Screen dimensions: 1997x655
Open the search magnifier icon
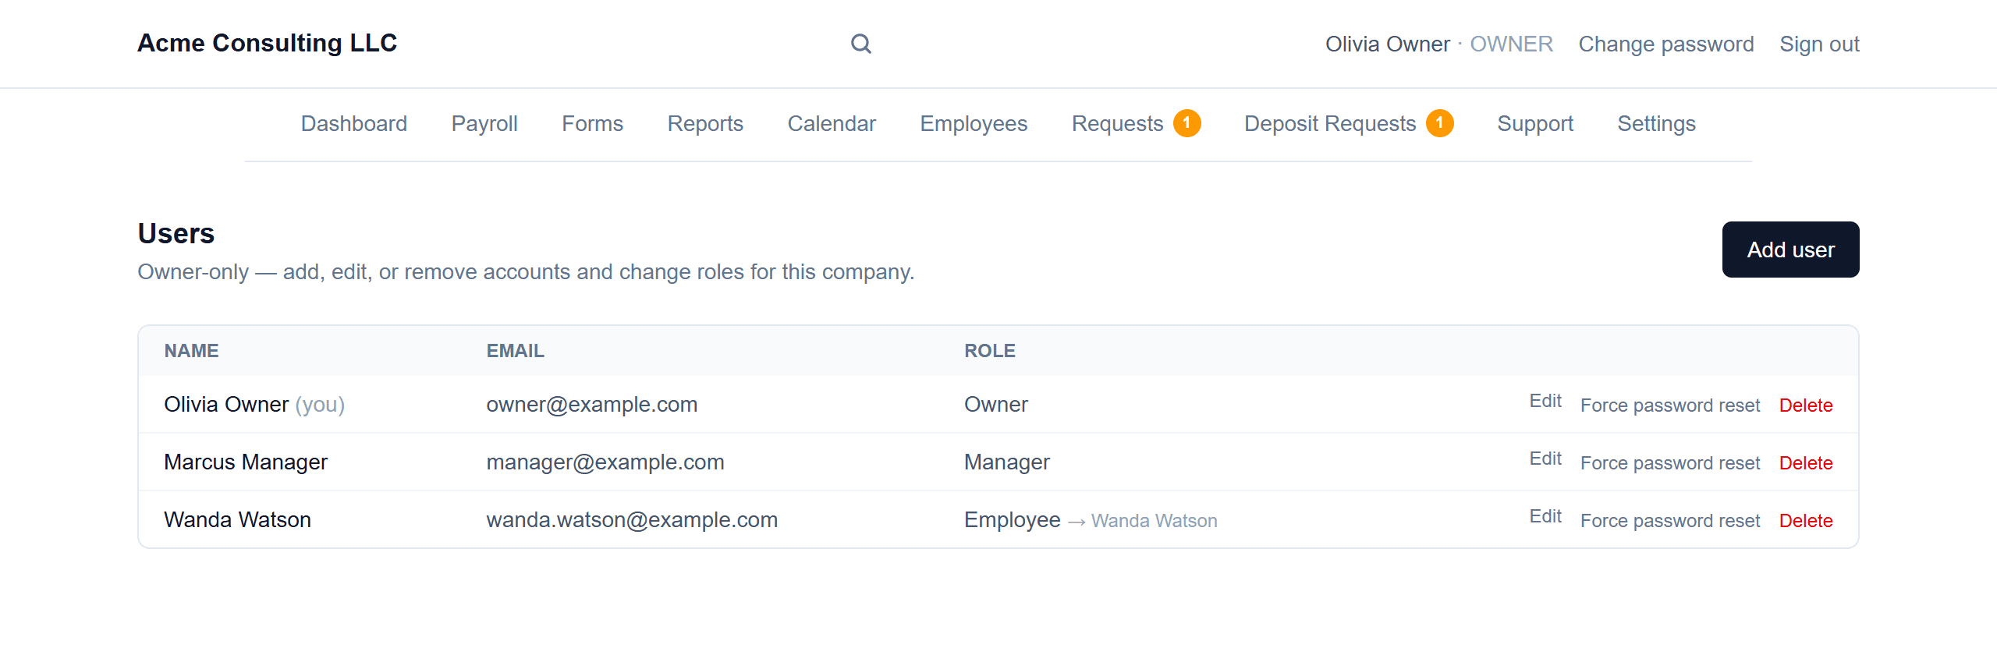[x=861, y=44]
